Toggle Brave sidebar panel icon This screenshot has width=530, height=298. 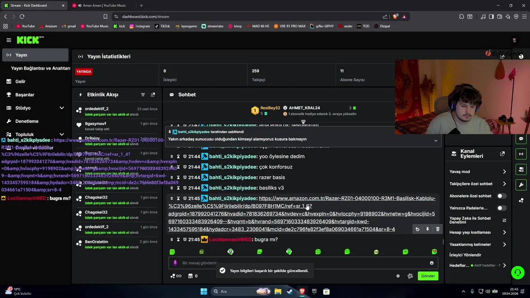click(491, 17)
